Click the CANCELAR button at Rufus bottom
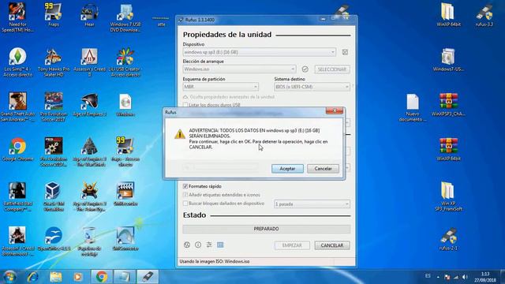Viewport: 505px width, 284px height. click(332, 245)
